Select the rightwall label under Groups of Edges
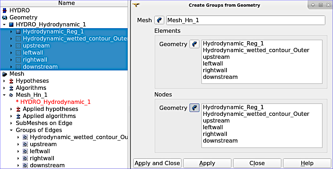333x169 pixels. coord(42,158)
